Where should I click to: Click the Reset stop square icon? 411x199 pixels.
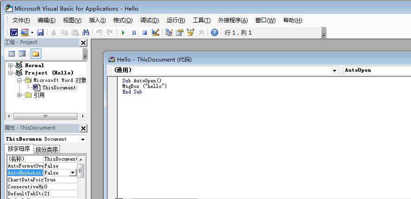click(145, 33)
